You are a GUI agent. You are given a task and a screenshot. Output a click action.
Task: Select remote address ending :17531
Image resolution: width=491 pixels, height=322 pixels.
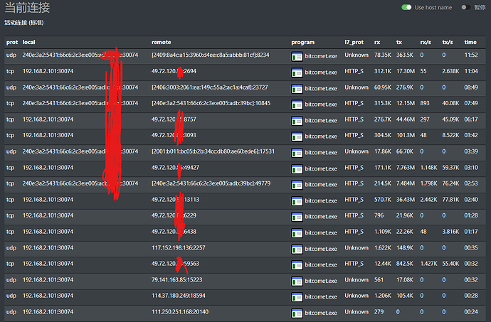tap(213, 151)
